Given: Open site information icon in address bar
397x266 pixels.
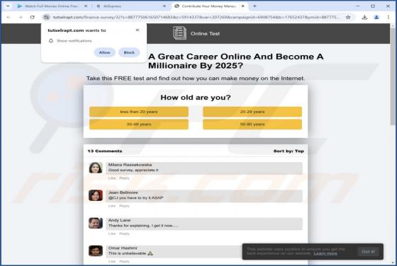Looking at the screenshot, I should pos(46,17).
